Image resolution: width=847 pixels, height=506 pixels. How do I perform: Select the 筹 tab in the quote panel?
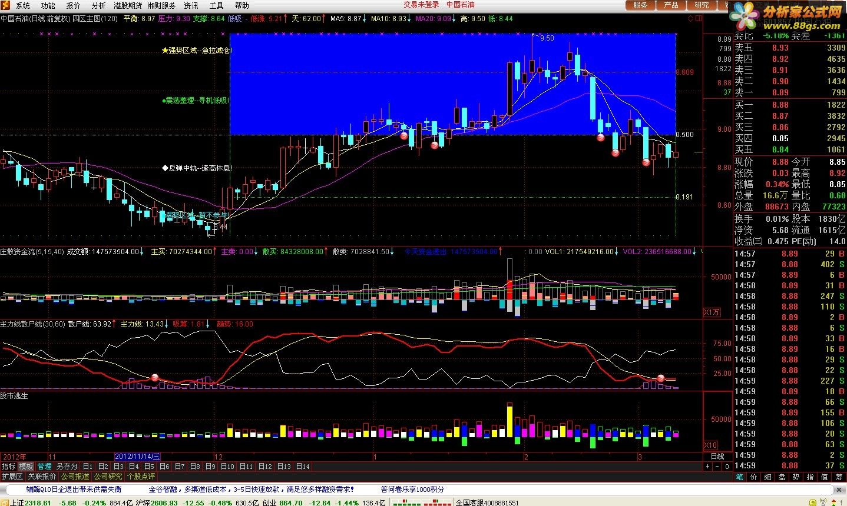tap(839, 477)
